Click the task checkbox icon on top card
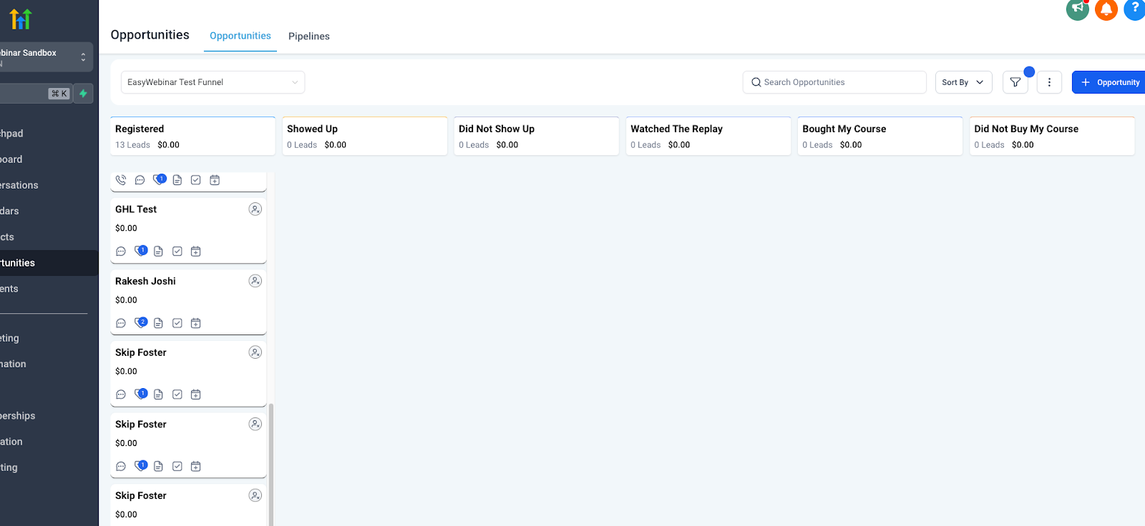Screen dimensions: 1145x526 coord(196,180)
